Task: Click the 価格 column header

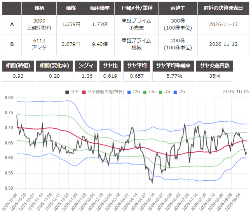Action: point(71,8)
